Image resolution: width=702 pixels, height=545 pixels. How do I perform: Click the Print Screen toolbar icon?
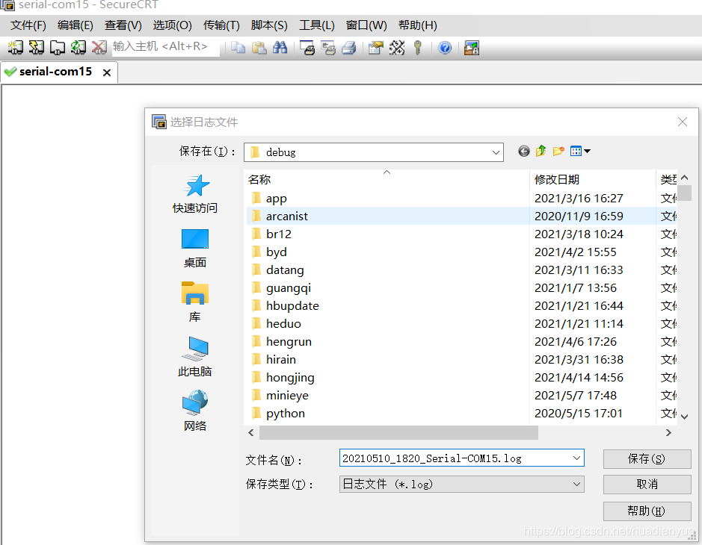(x=307, y=47)
